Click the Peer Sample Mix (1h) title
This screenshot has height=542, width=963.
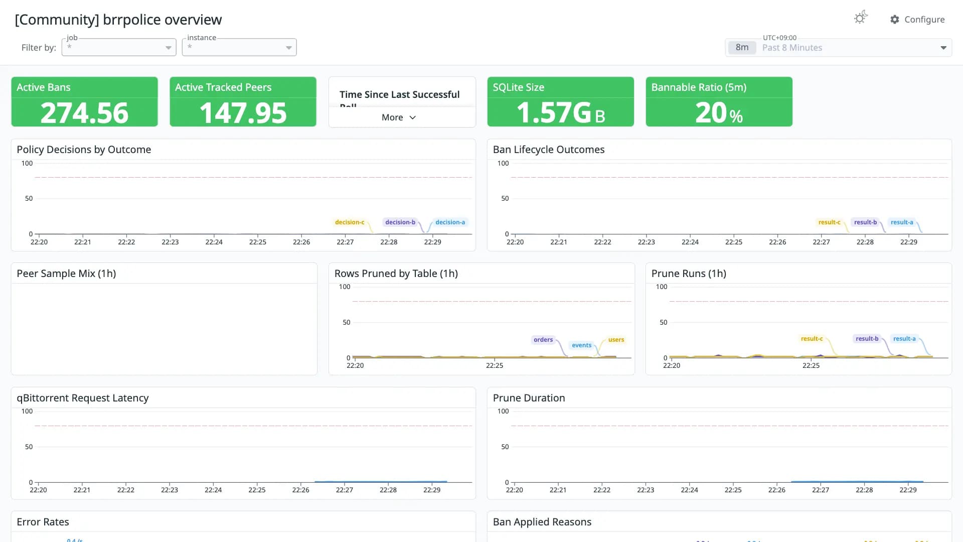coord(66,274)
